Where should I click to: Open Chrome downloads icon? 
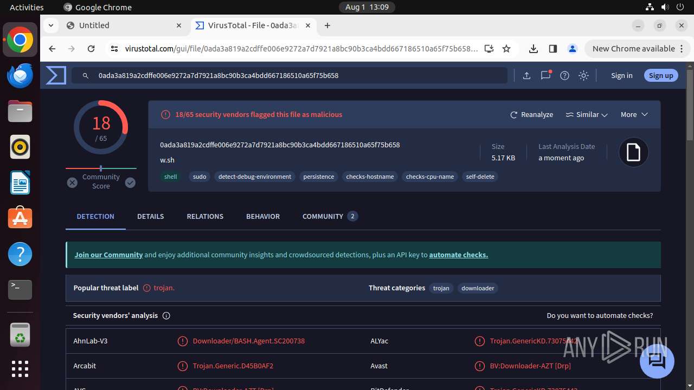(534, 49)
